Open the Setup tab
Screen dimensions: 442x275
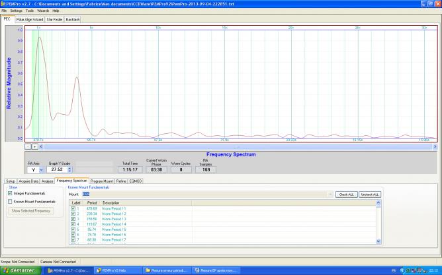click(x=11, y=181)
